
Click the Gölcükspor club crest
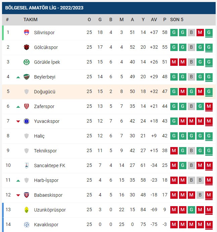(x=27, y=47)
